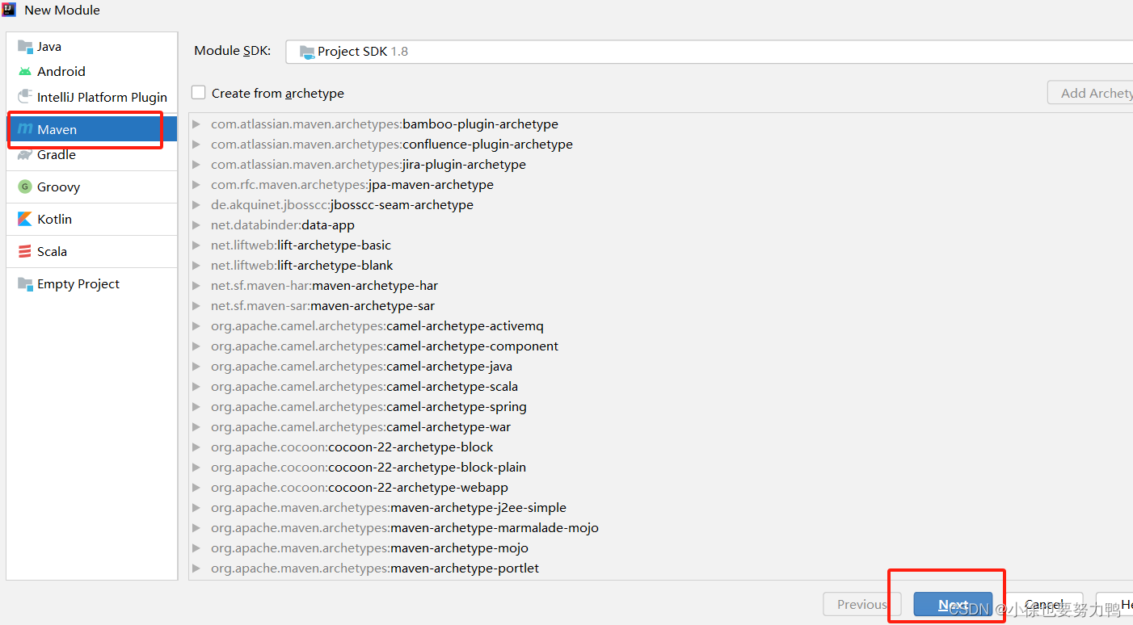Screen dimensions: 1133x625
Task: Select camel-archetype-war text
Action: coord(449,427)
